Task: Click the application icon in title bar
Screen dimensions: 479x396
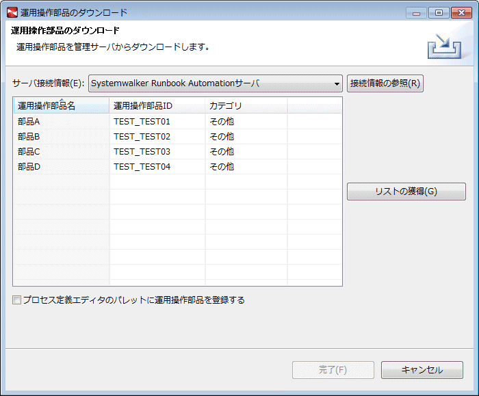Action: coord(12,12)
